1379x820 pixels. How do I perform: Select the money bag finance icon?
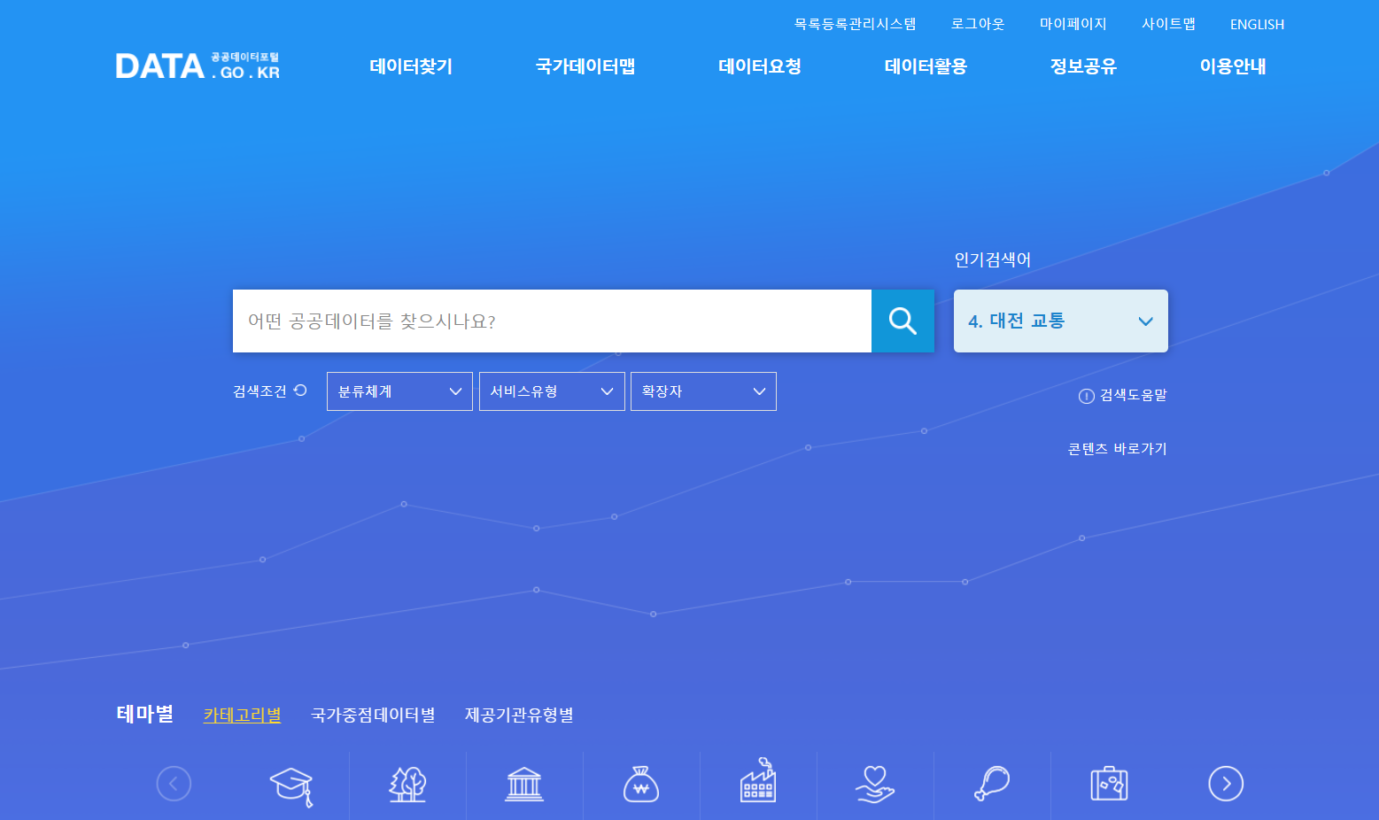pyautogui.click(x=641, y=785)
